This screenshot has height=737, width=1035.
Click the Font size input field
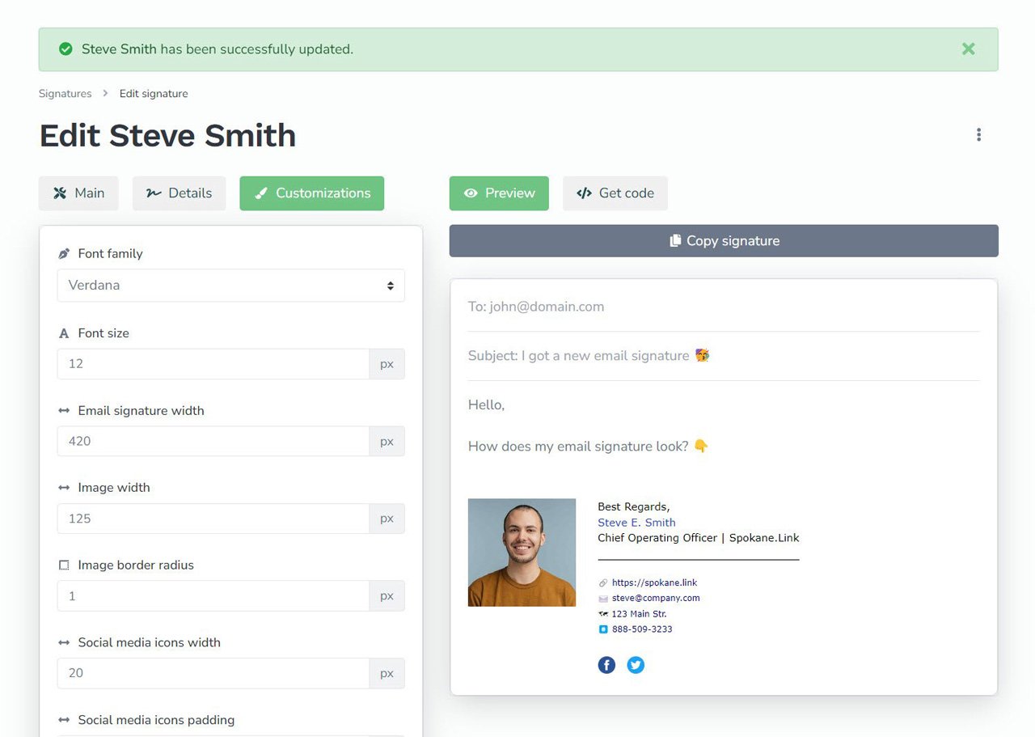[213, 364]
